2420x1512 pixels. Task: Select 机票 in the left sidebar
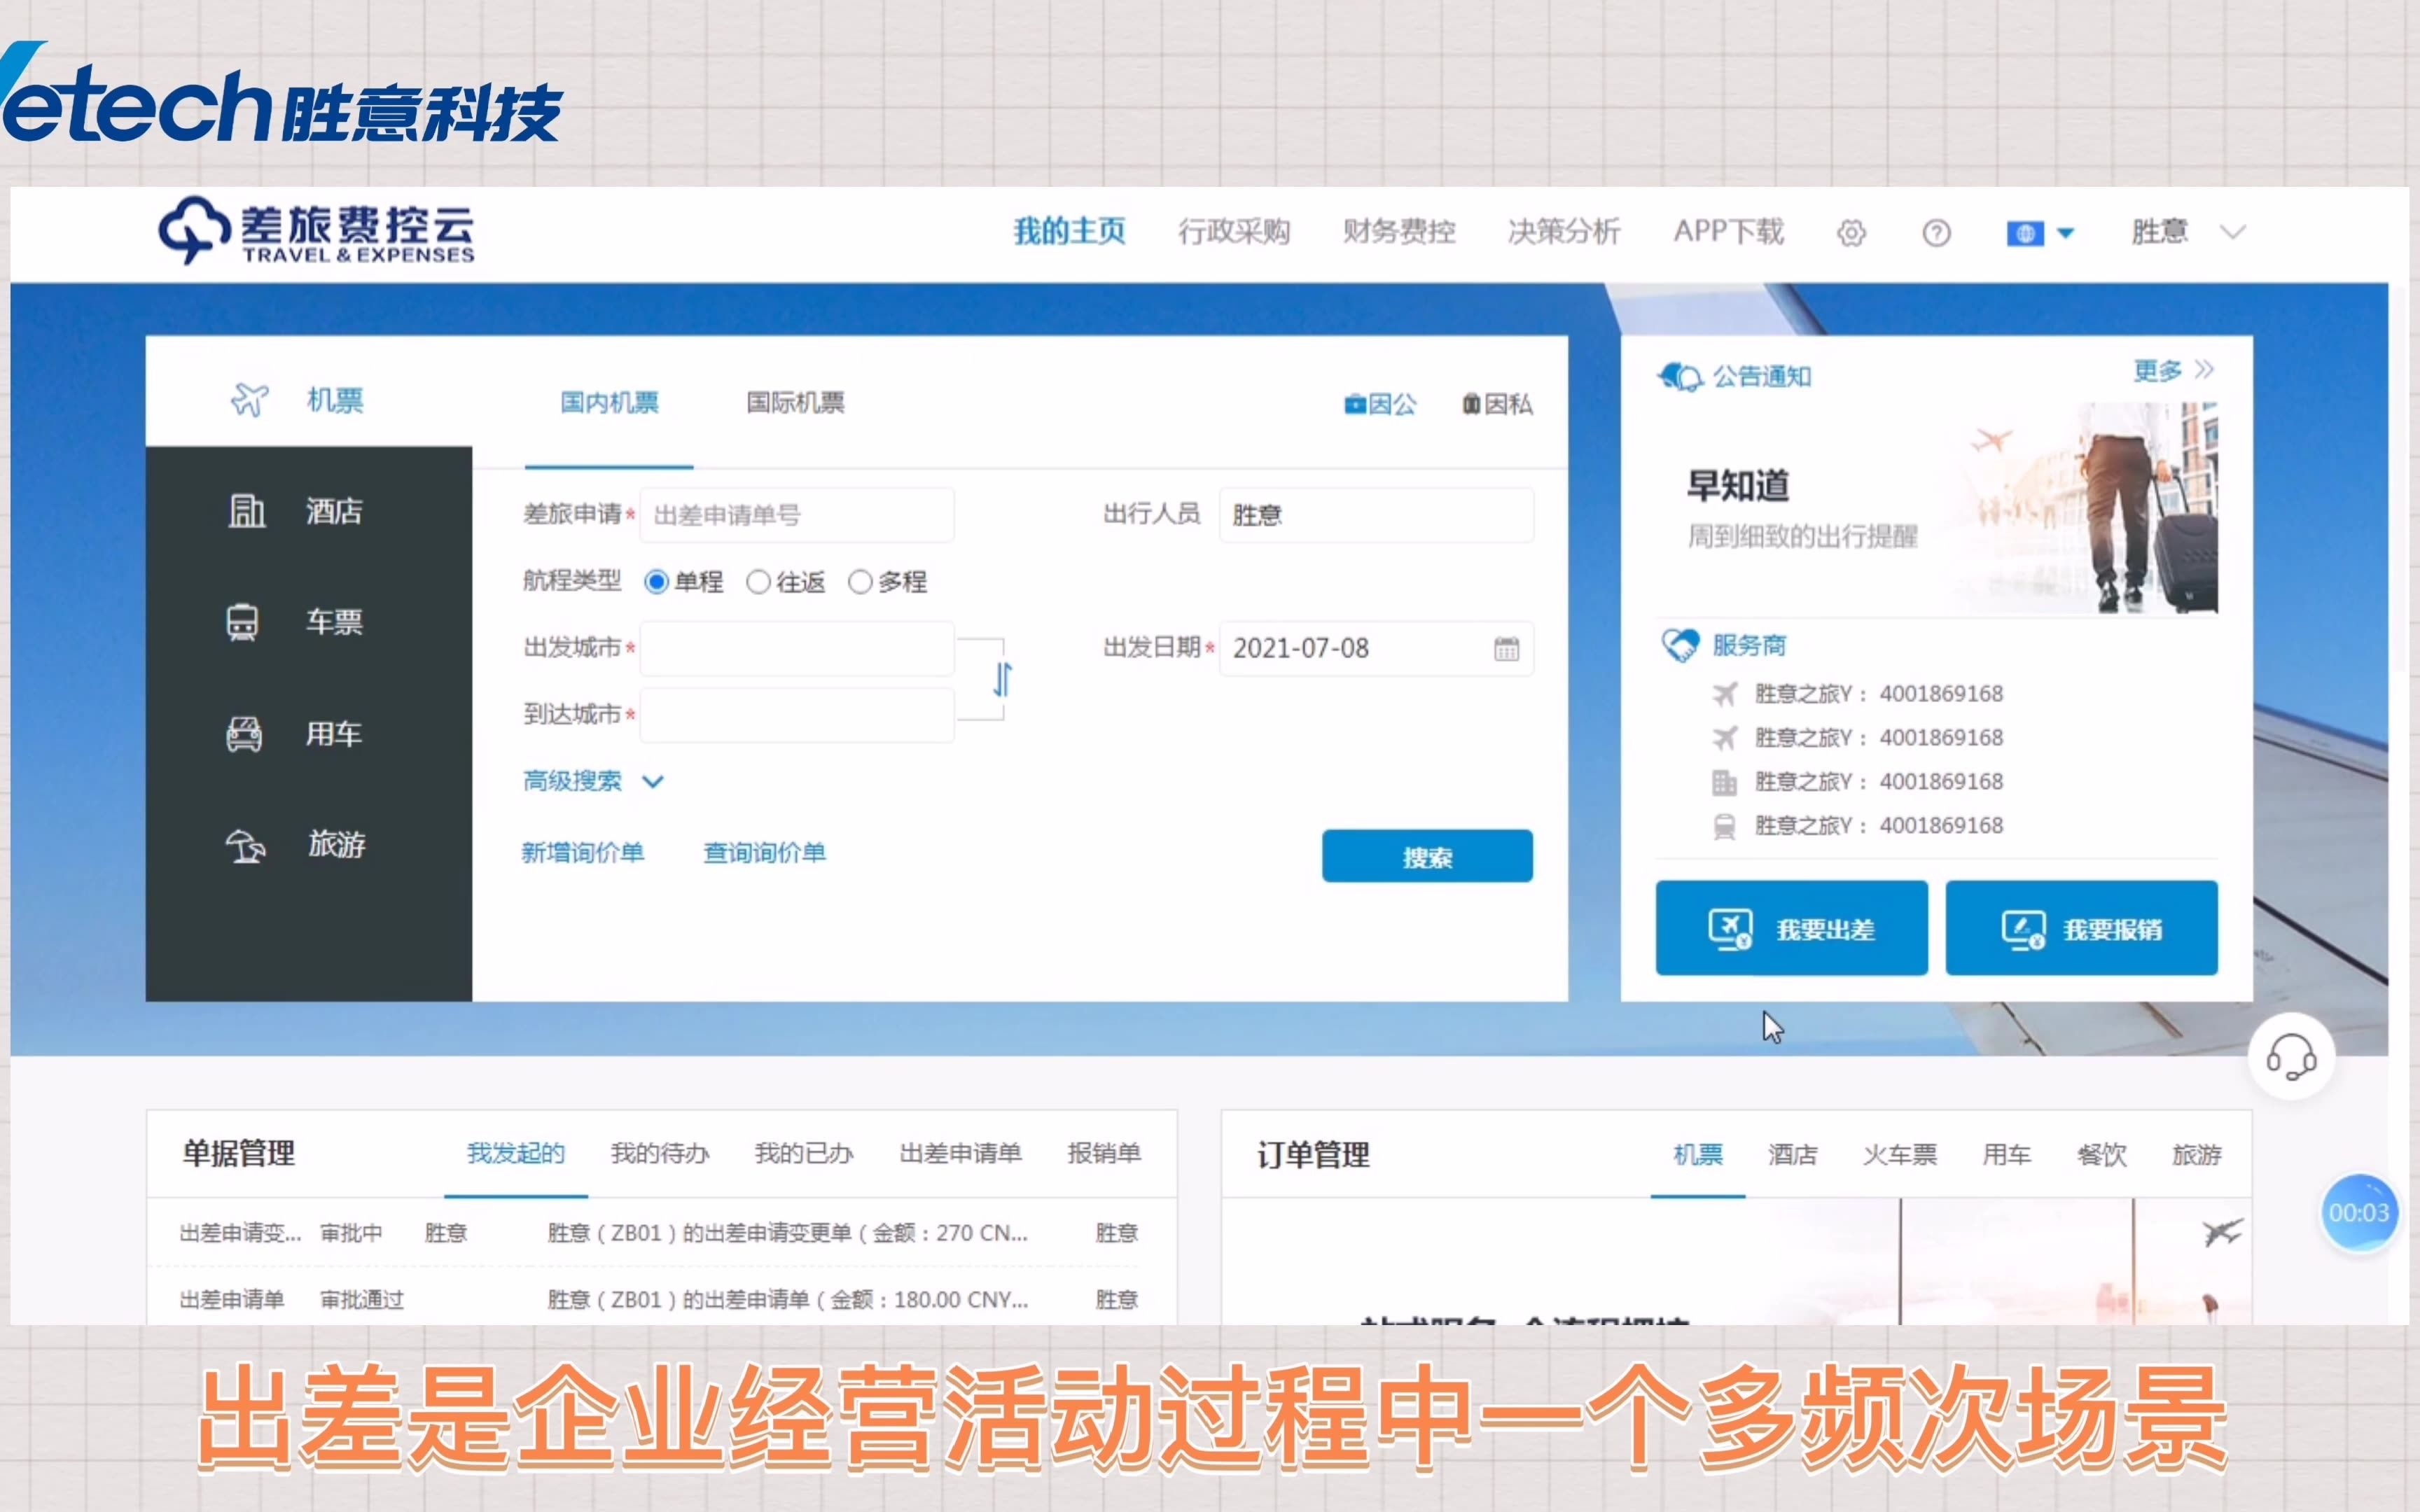coord(308,400)
